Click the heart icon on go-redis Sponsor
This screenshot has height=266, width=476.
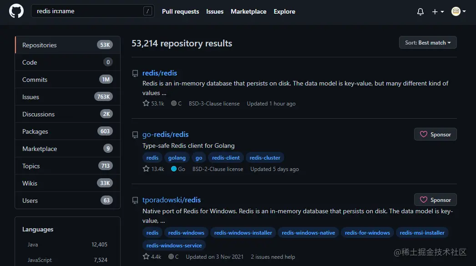tap(424, 134)
